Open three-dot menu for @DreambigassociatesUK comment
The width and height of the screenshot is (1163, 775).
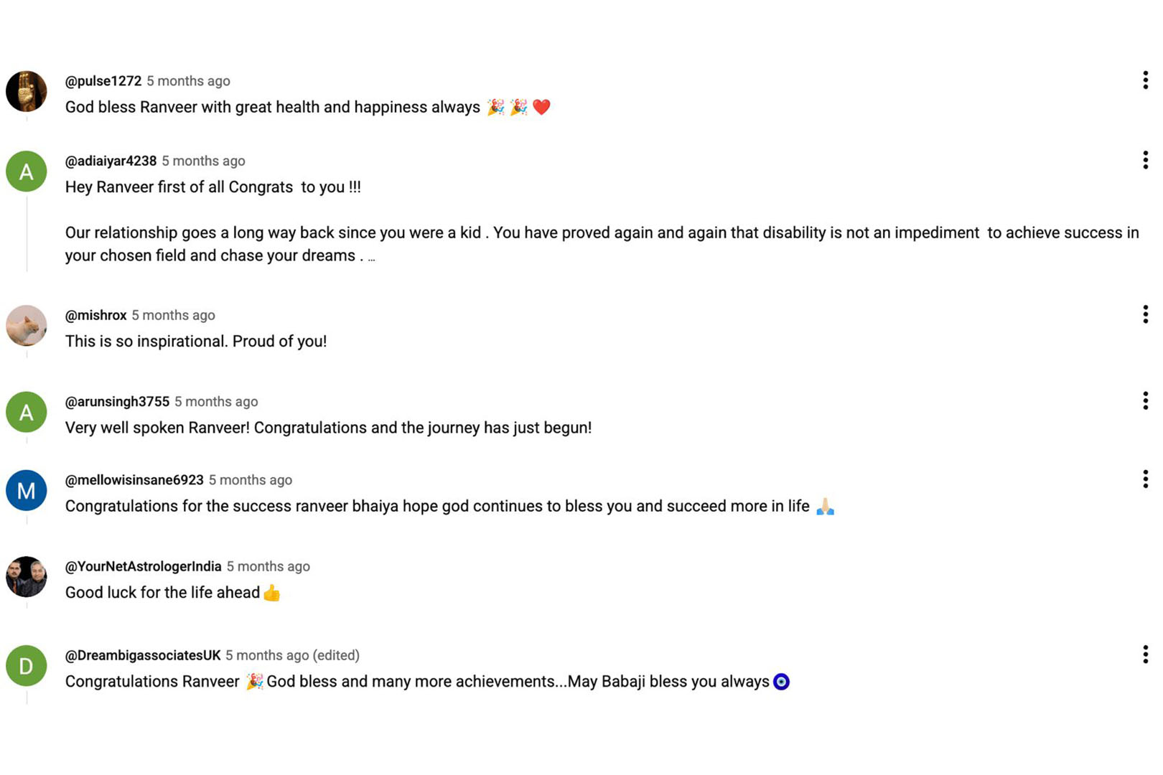(x=1145, y=654)
